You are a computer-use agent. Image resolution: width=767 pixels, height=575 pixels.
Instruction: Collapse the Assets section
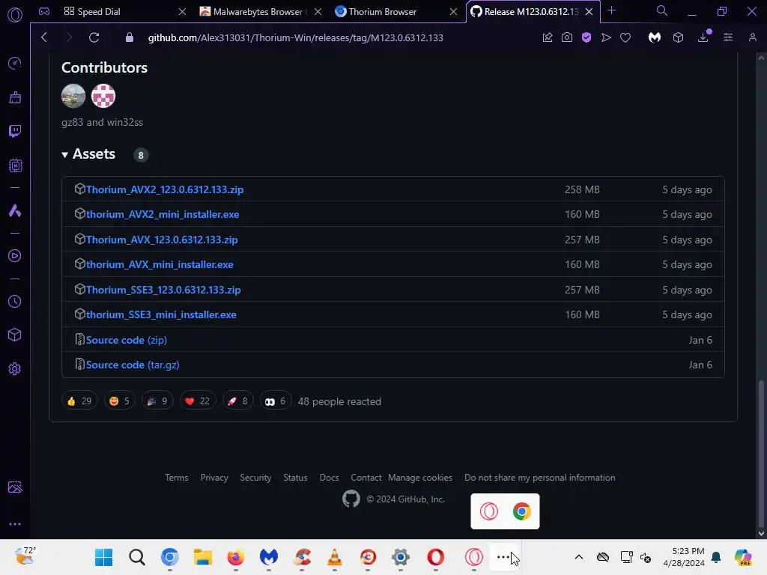point(88,154)
